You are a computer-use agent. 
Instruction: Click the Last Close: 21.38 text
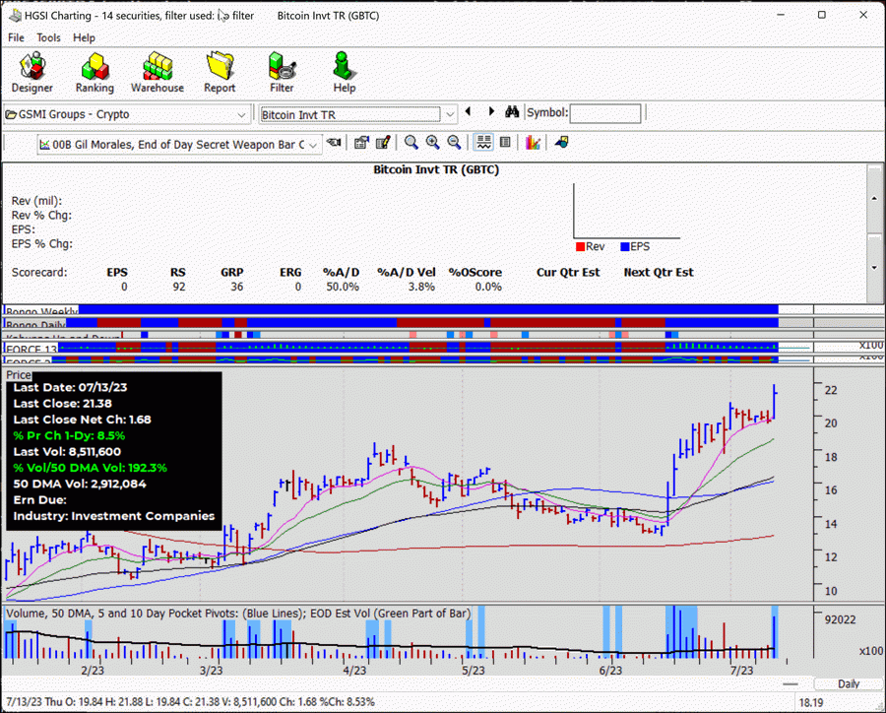coord(62,404)
